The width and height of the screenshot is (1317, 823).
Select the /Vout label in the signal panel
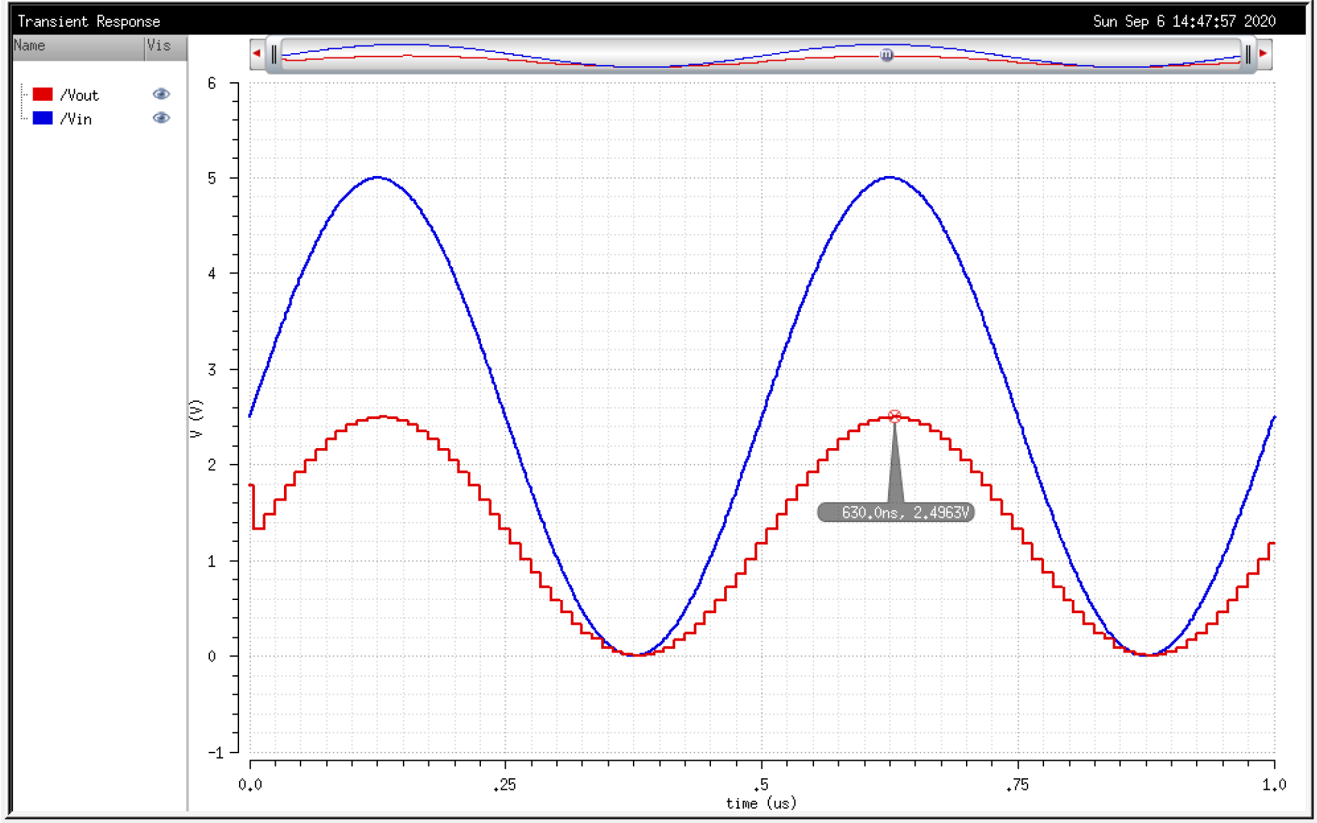coord(79,94)
